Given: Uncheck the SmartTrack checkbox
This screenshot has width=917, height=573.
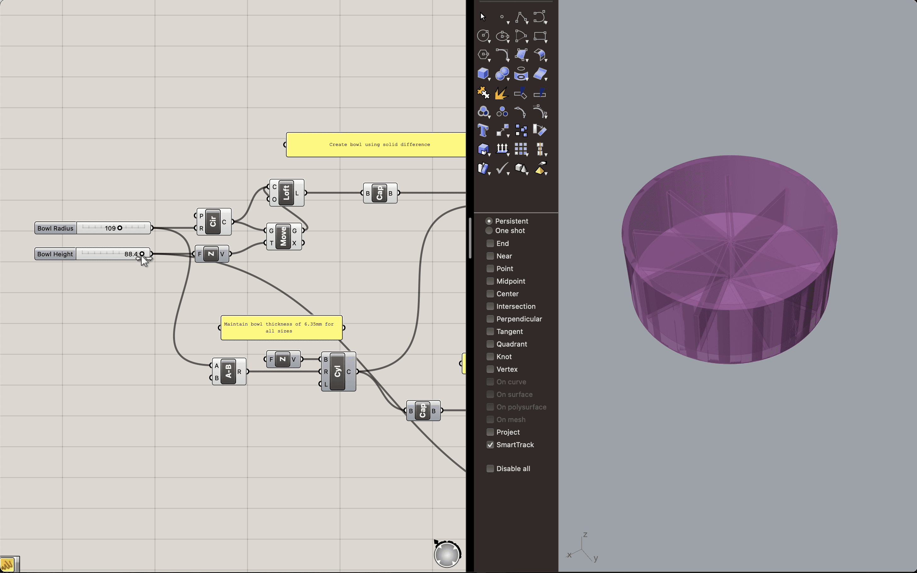Looking at the screenshot, I should coord(490,445).
